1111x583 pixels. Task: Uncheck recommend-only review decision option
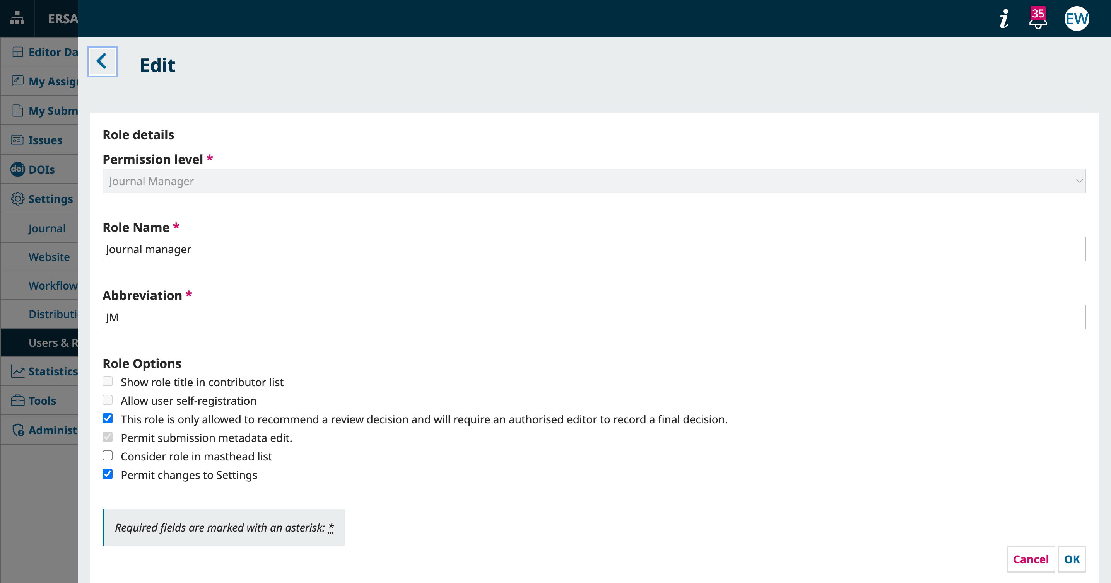108,418
